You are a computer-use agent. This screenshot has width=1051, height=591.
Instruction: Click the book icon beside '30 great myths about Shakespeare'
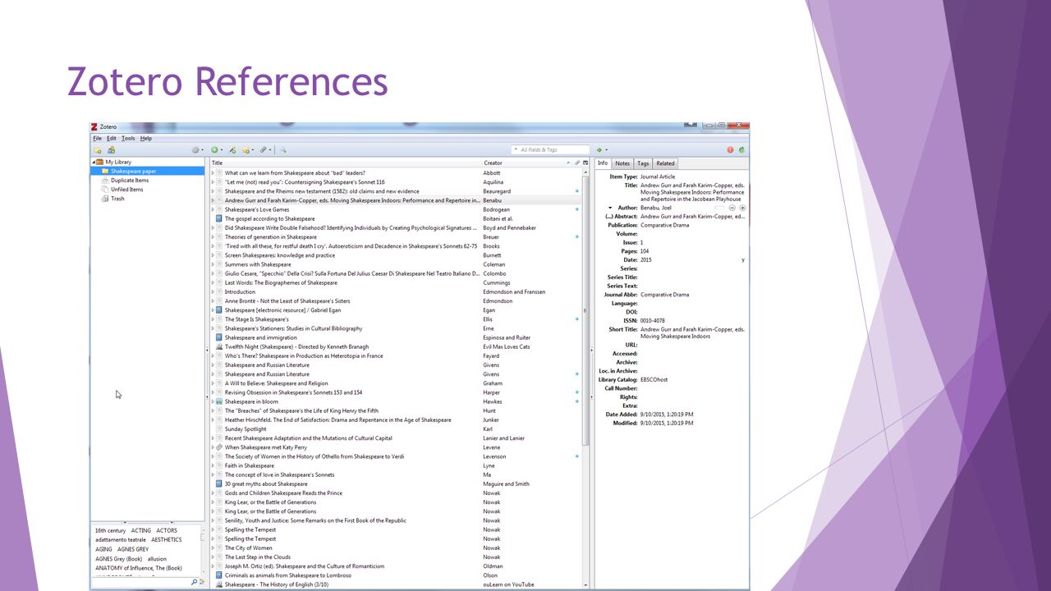[x=219, y=484]
